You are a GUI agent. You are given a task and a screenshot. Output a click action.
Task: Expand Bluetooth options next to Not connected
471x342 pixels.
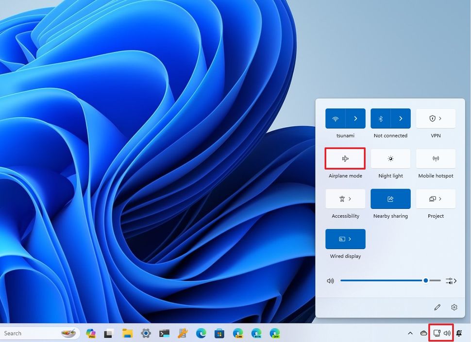pyautogui.click(x=402, y=118)
